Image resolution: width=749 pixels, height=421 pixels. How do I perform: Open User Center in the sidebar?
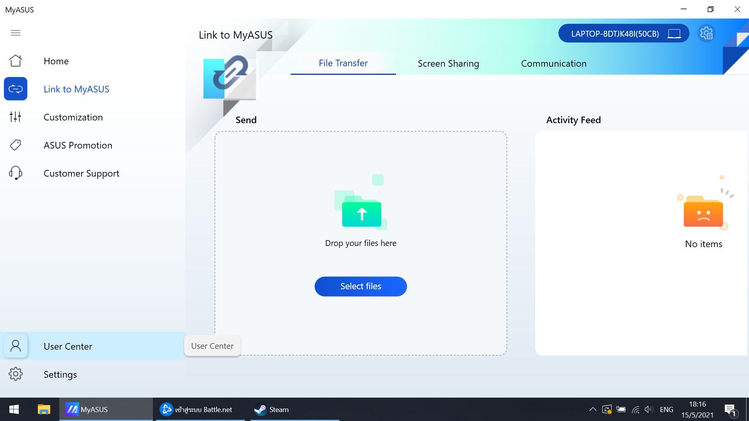[68, 347]
